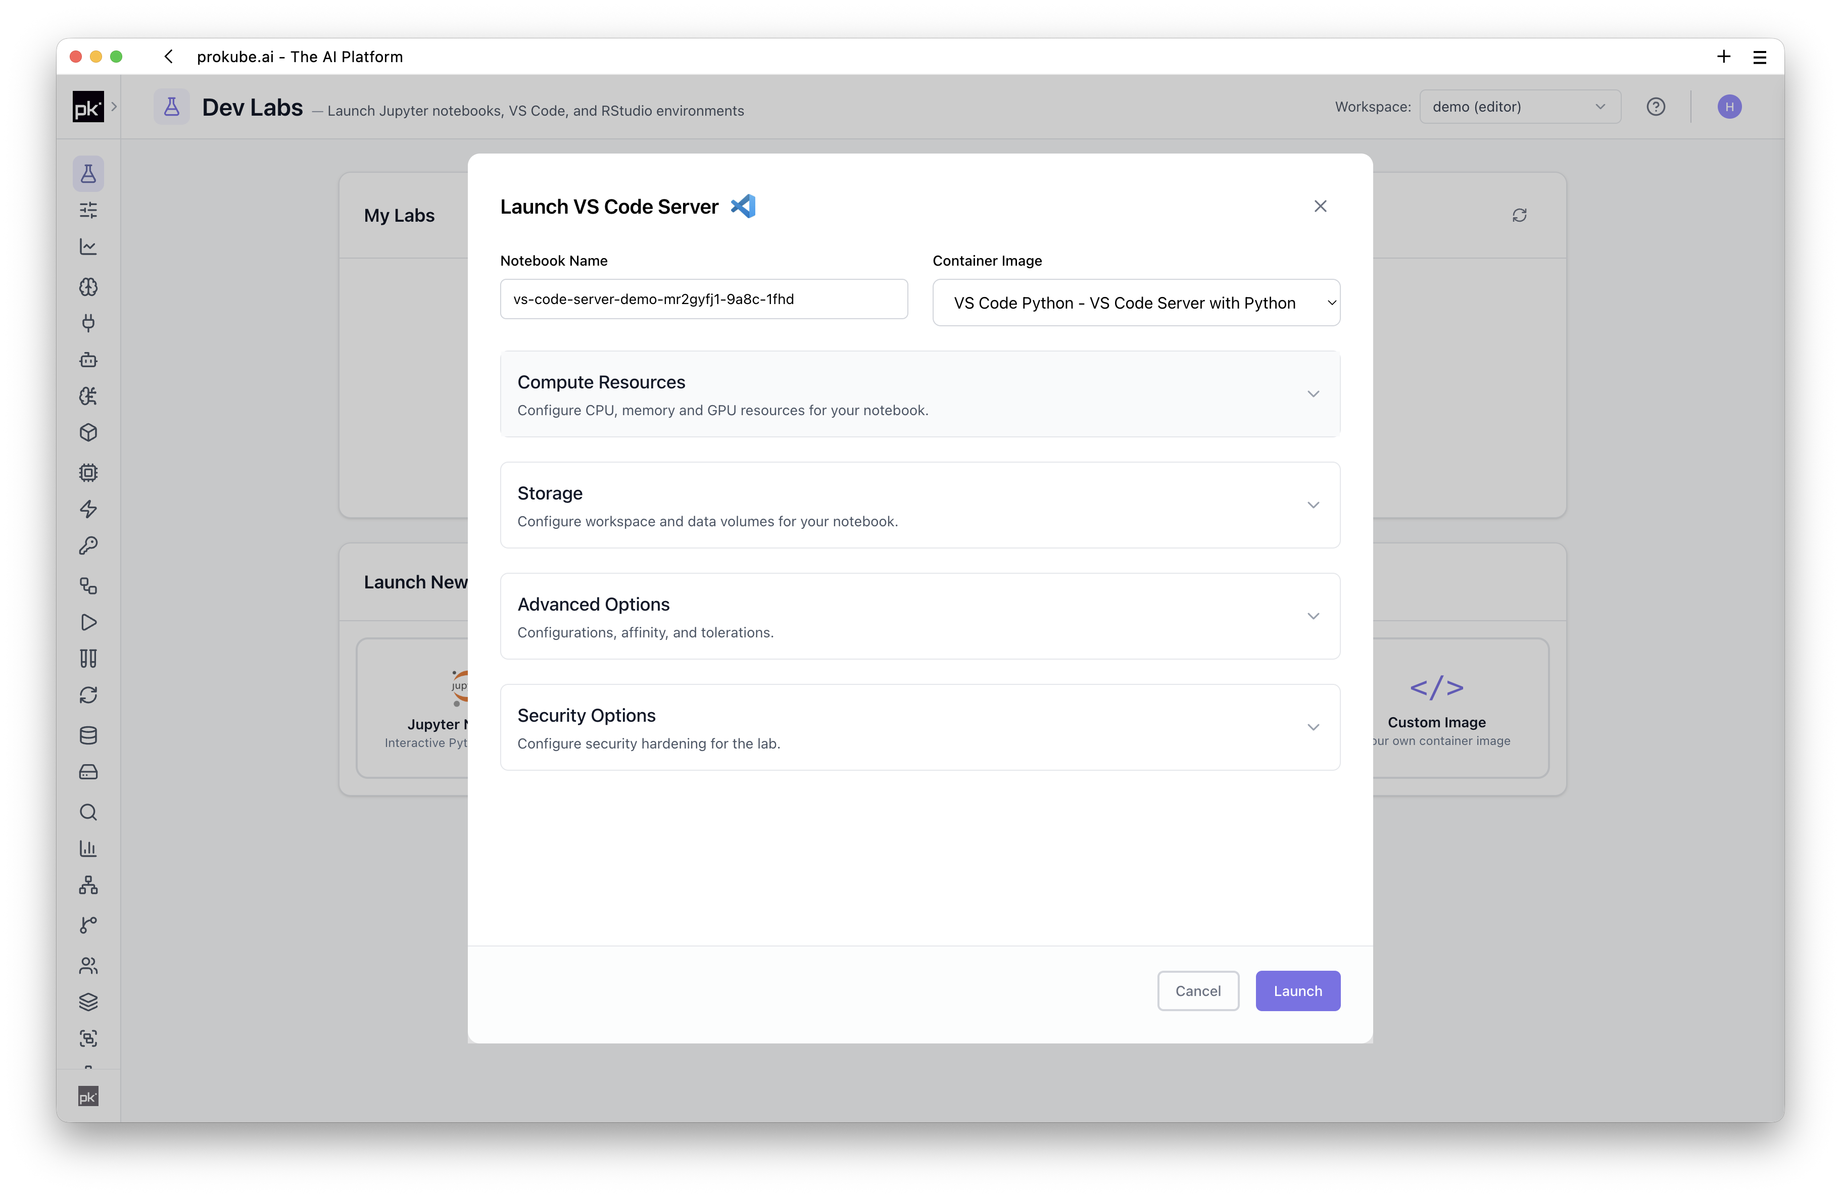Open the magnifier search sidebar icon
The height and width of the screenshot is (1197, 1841).
88,812
